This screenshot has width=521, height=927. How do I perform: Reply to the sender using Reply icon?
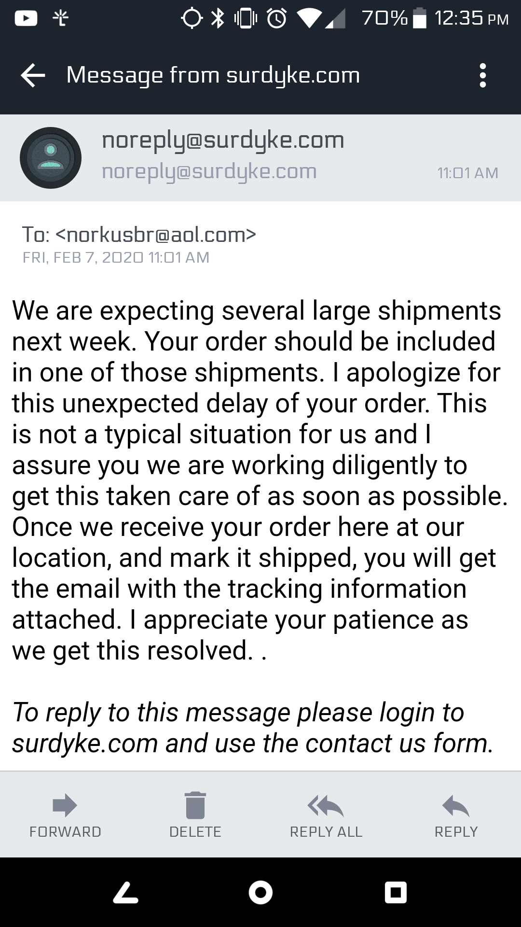(x=456, y=805)
